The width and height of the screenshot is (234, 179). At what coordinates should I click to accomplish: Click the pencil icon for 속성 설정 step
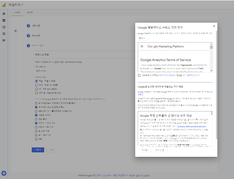pyautogui.click(x=28, y=36)
